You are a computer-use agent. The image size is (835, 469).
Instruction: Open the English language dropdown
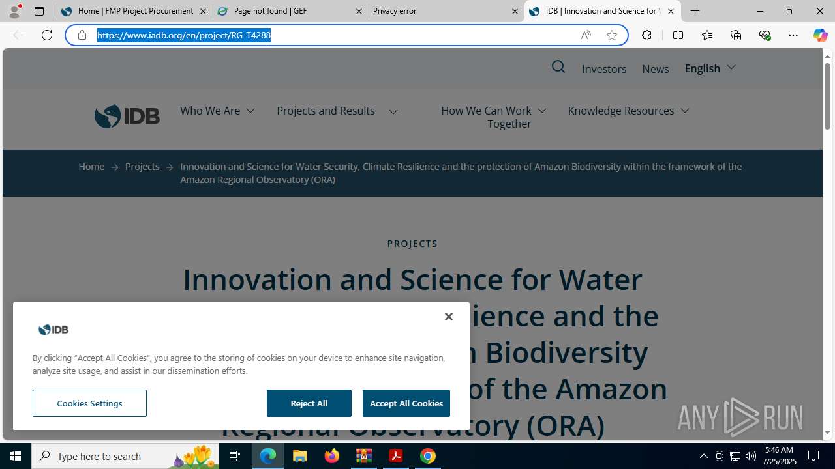tap(710, 68)
